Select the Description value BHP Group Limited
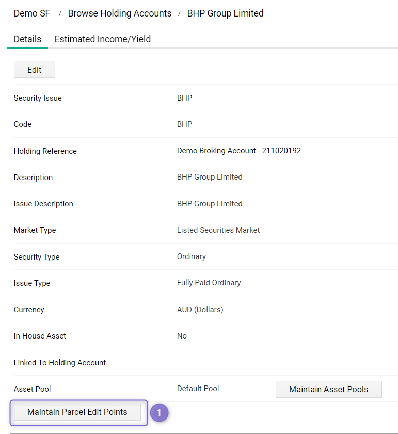398x434 pixels. tap(210, 177)
